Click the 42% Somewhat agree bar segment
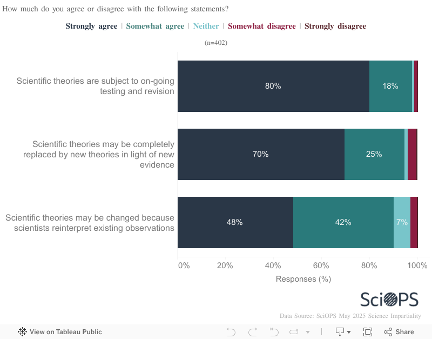This screenshot has width=432, height=339. [343, 222]
